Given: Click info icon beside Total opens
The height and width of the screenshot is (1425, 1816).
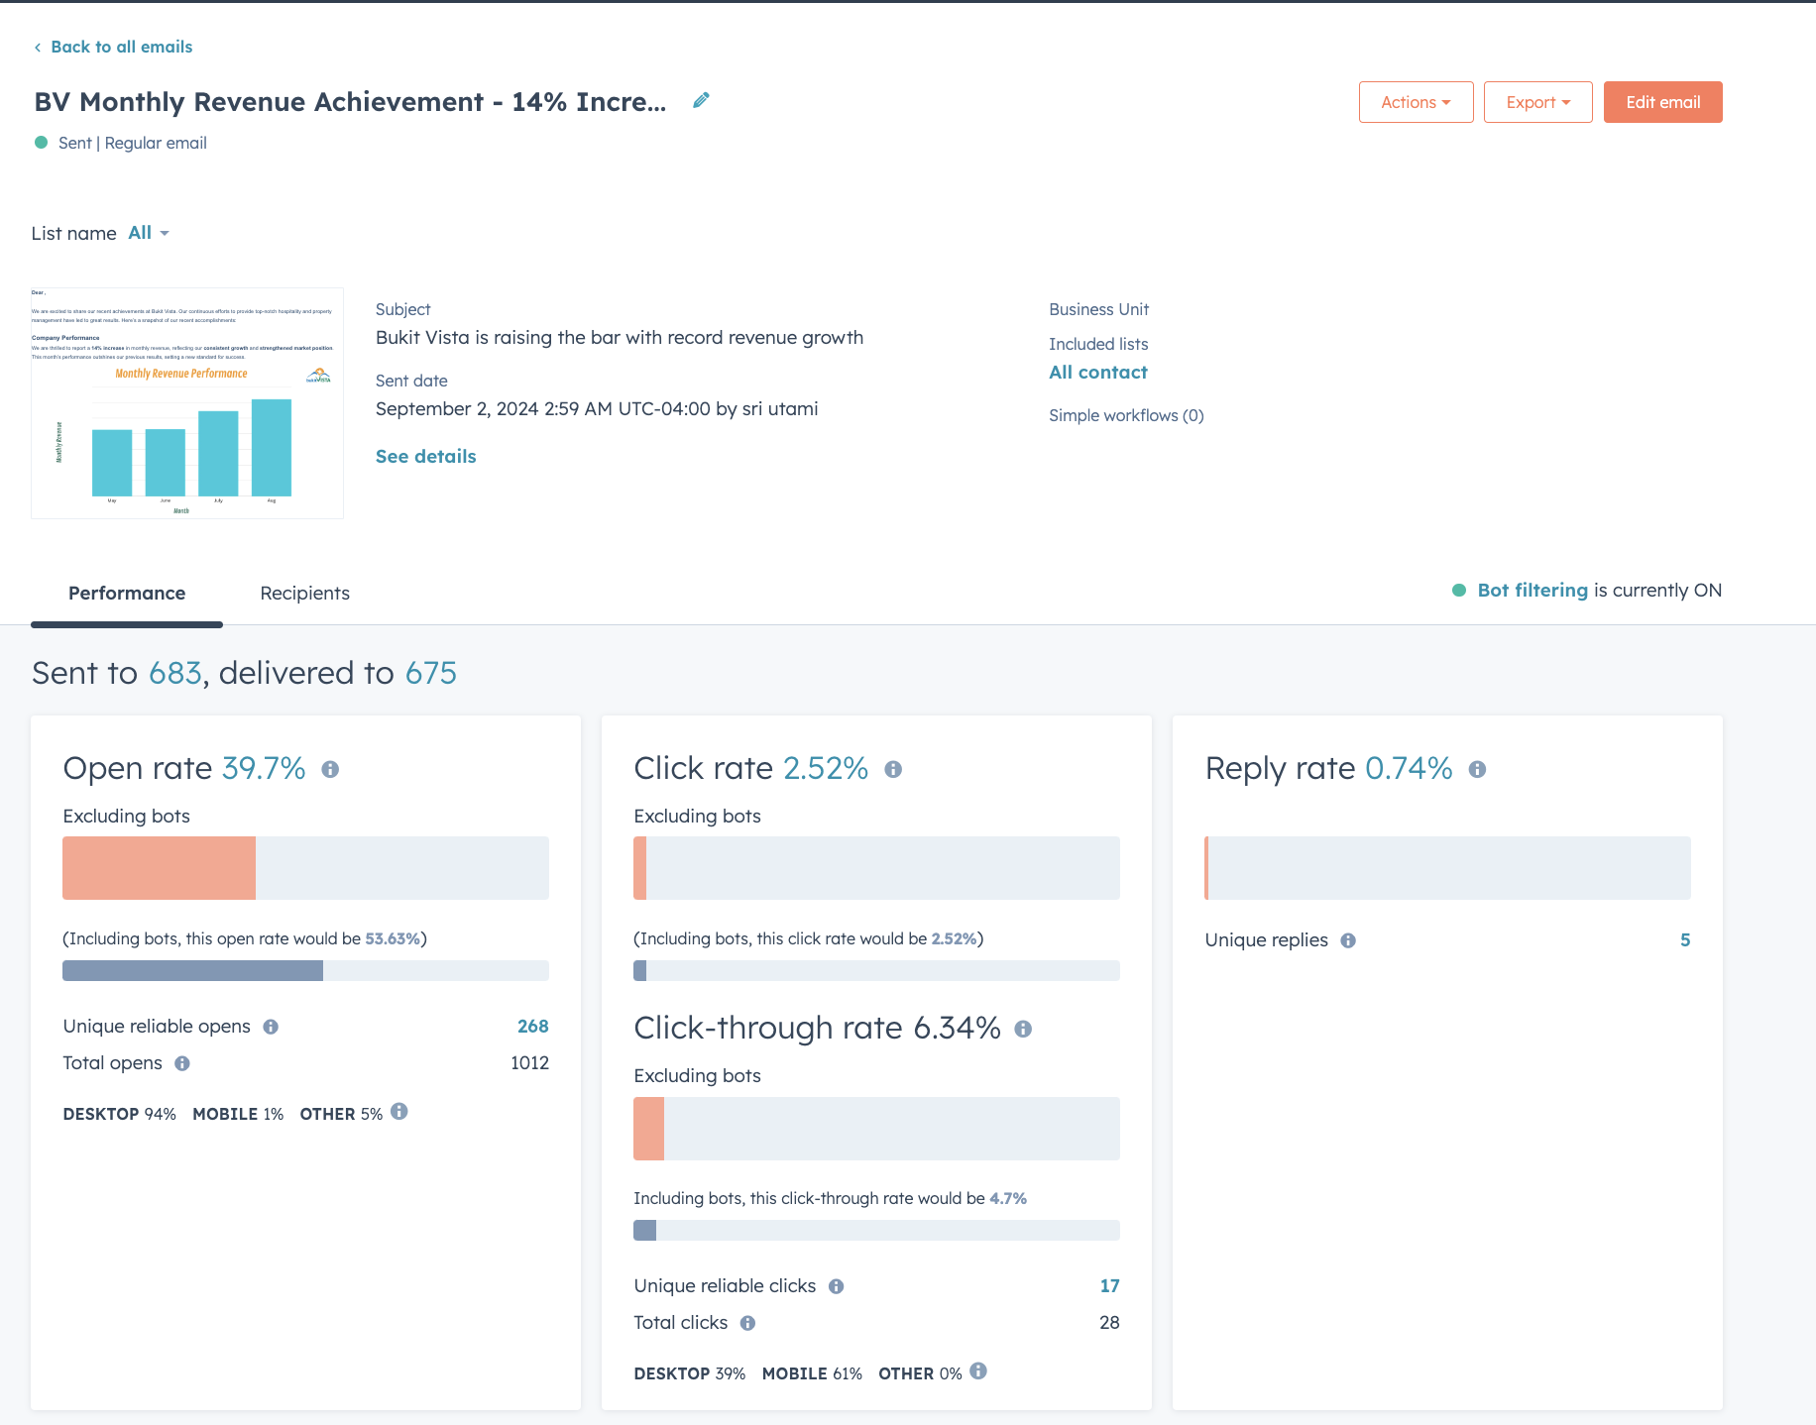Looking at the screenshot, I should [x=182, y=1063].
